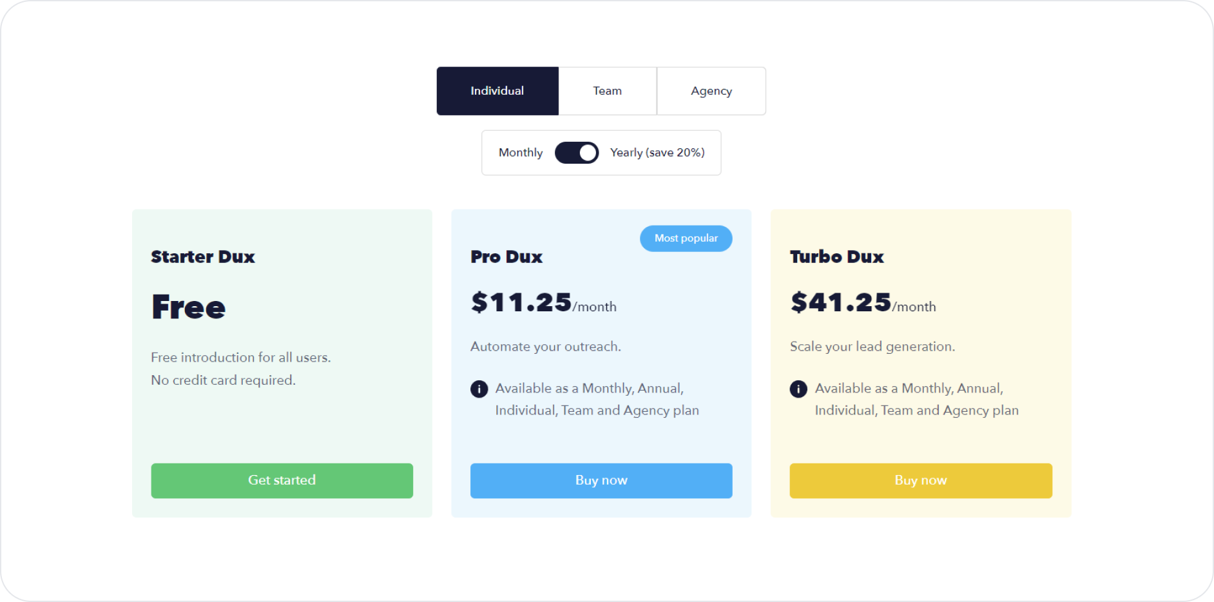Click yellow Buy now for Turbo Dux
This screenshot has height=602, width=1214.
click(921, 480)
